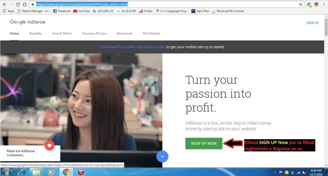Launch Internet Explorer from the taskbar
The width and height of the screenshot is (328, 176).
point(22,172)
